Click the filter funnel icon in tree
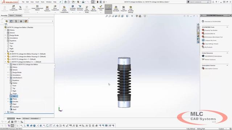Screen dimensions: 232x130 click(x=6, y=25)
